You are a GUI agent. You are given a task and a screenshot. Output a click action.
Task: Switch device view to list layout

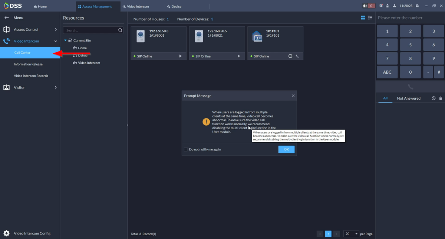370,18
